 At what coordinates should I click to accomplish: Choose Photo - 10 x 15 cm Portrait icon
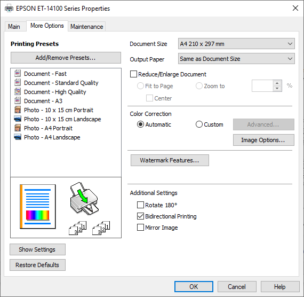[18, 110]
